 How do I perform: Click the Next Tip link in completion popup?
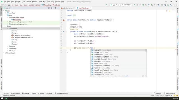point(126,76)
